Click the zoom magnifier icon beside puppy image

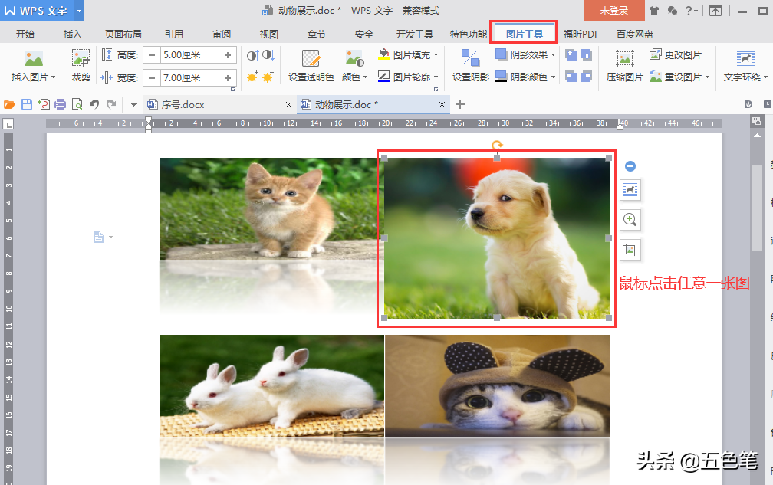[630, 220]
